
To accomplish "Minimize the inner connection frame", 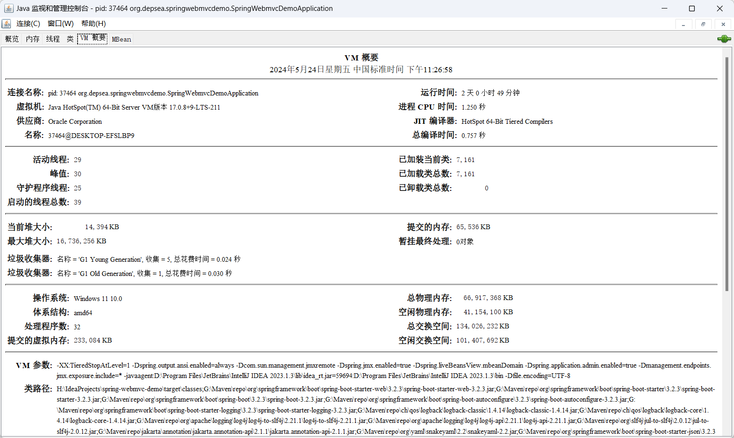I will click(683, 24).
